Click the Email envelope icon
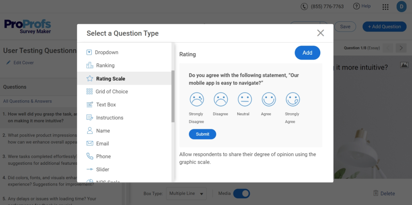This screenshot has width=412, height=205. pyautogui.click(x=90, y=143)
